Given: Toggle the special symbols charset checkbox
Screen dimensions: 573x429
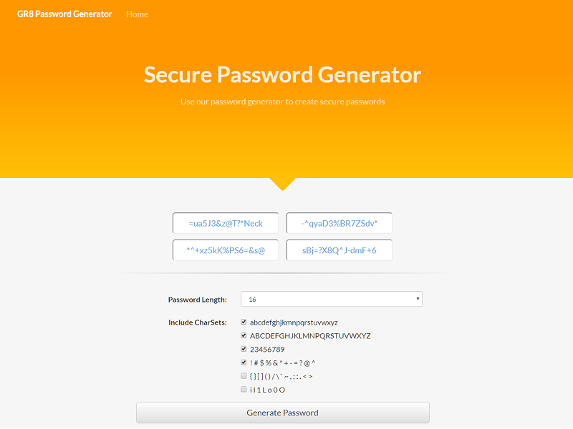Looking at the screenshot, I should click(x=244, y=363).
